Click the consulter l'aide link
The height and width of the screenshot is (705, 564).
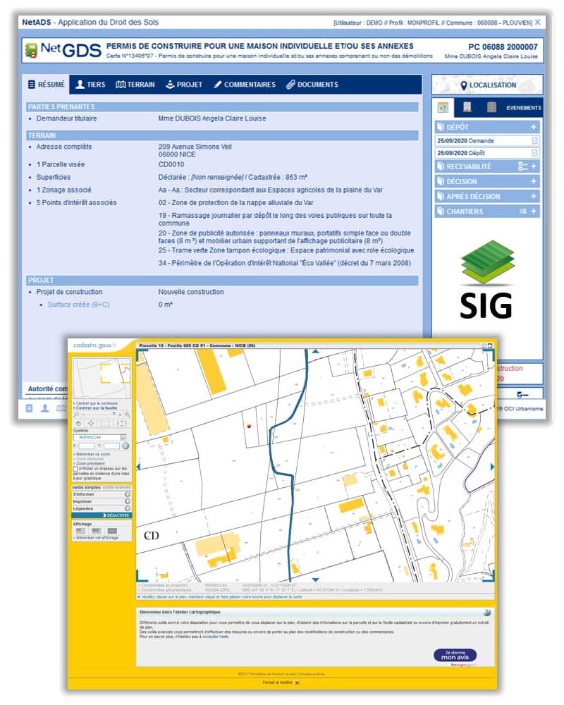pyautogui.click(x=215, y=637)
